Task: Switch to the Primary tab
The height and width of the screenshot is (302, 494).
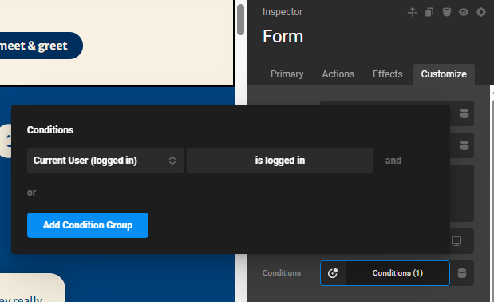Action: tap(287, 74)
